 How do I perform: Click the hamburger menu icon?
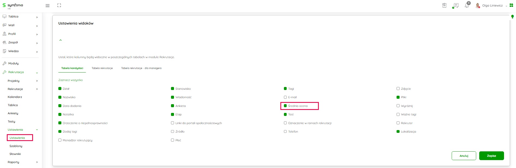47,5
